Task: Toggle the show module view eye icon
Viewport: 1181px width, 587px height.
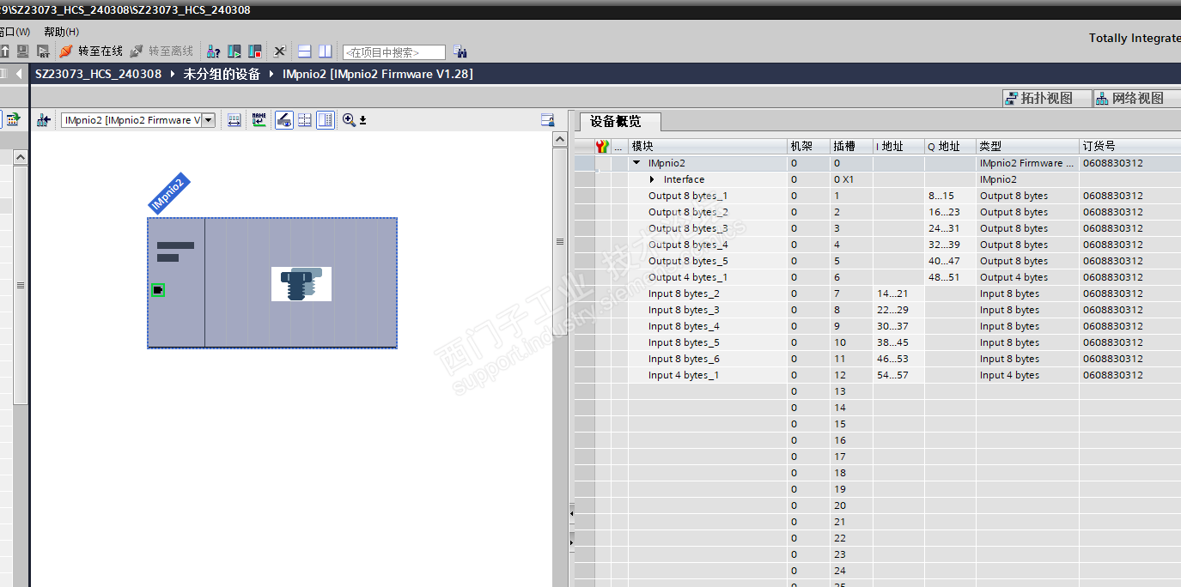Action: pyautogui.click(x=283, y=120)
